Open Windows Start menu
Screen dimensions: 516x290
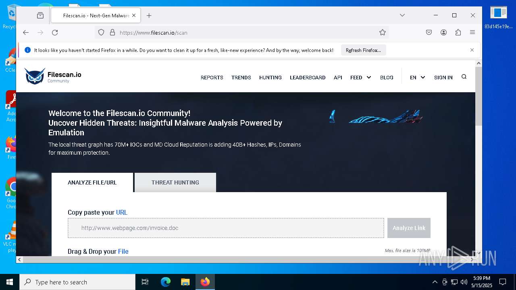point(10,282)
